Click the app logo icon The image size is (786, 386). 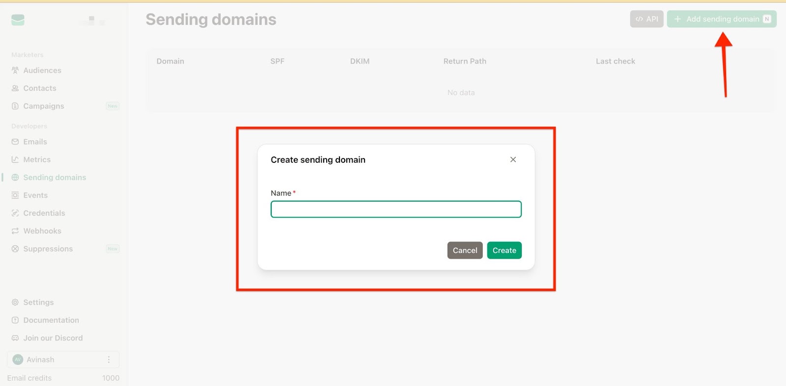[x=18, y=20]
